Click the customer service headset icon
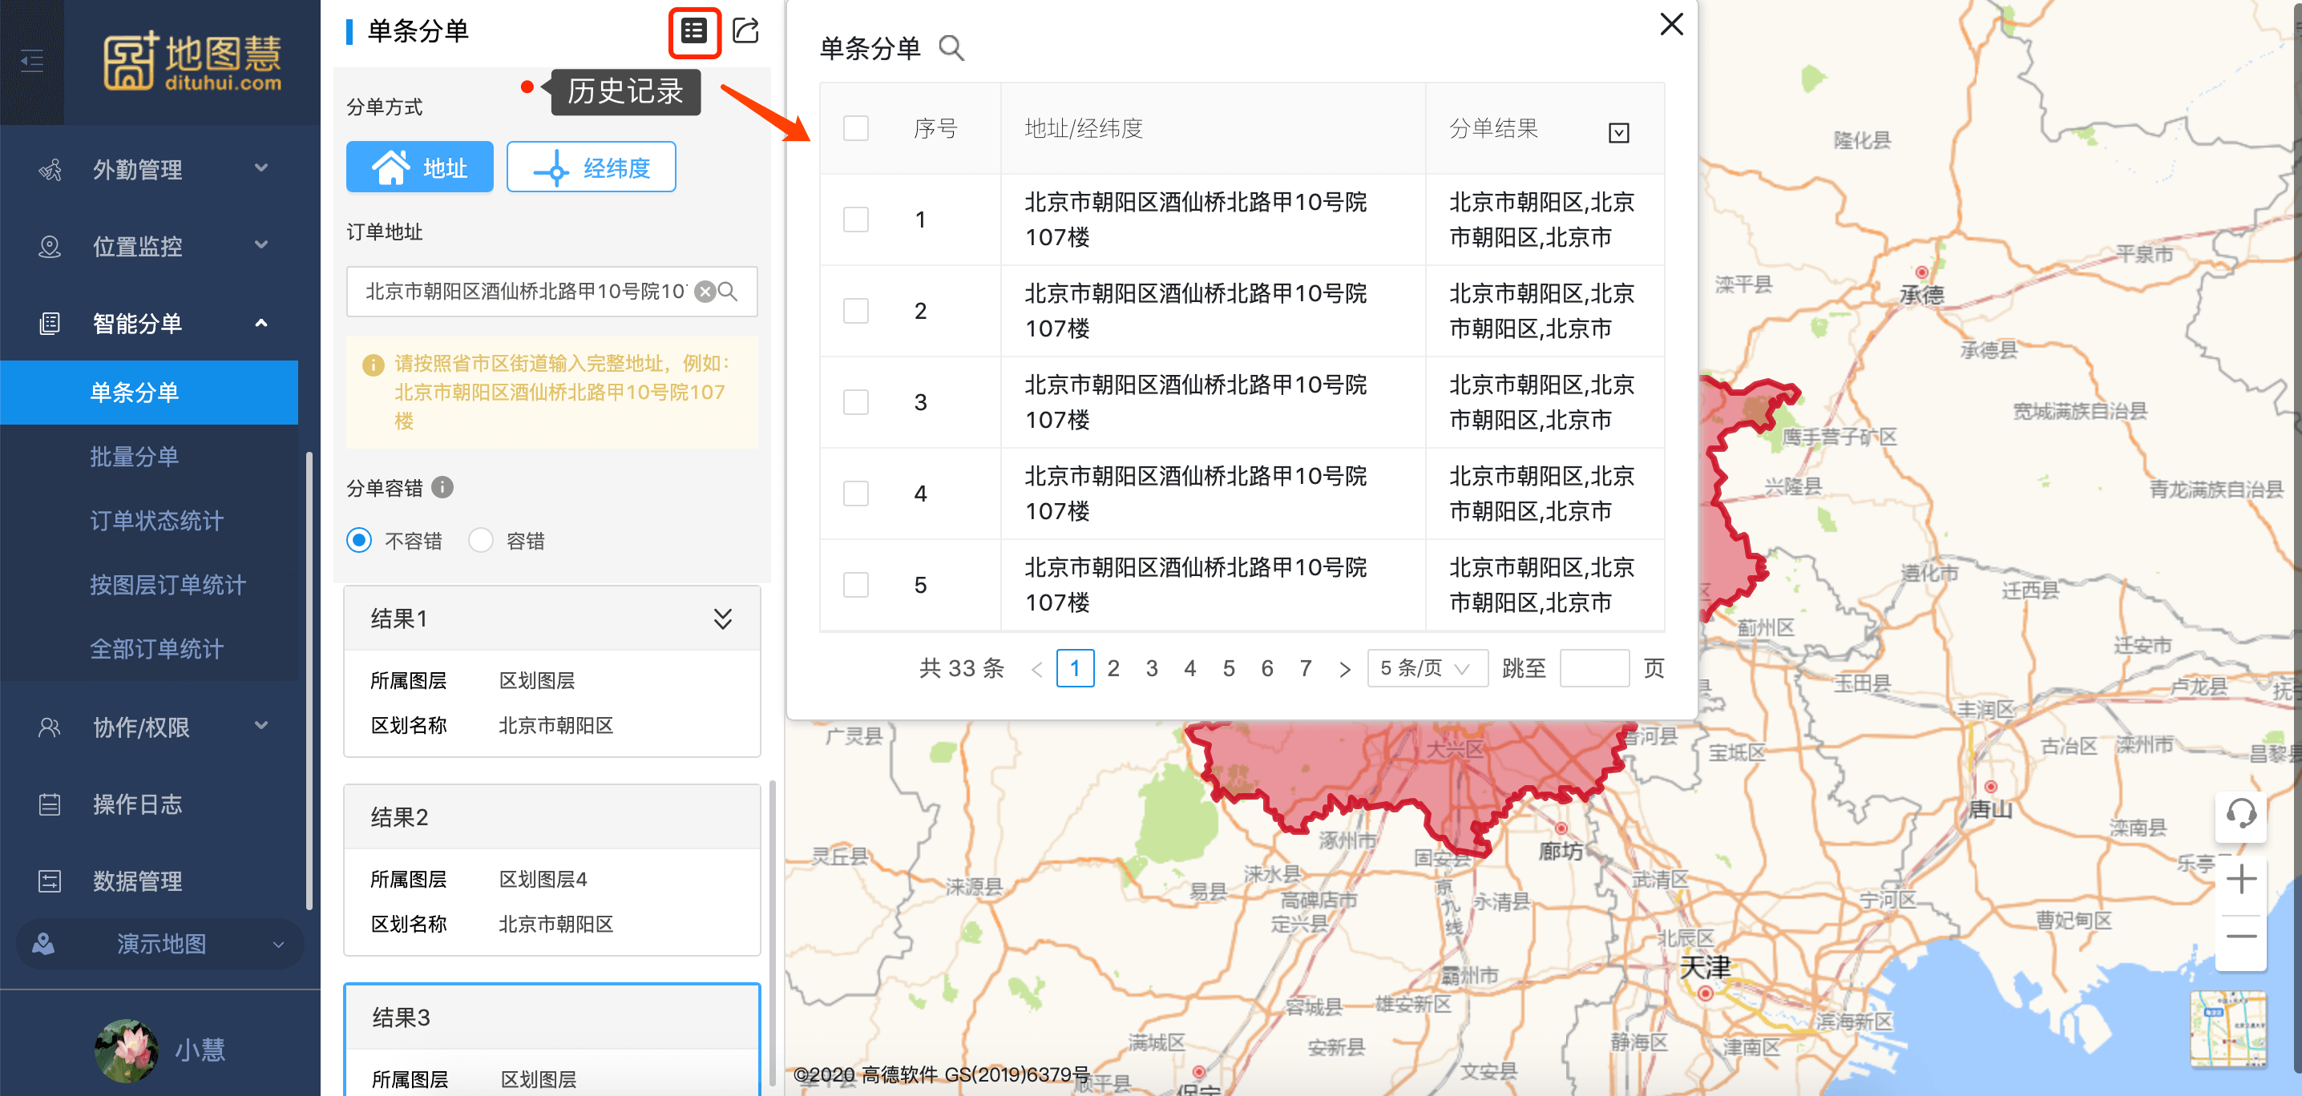Screen dimensions: 2302x1096 pyautogui.click(x=2241, y=814)
